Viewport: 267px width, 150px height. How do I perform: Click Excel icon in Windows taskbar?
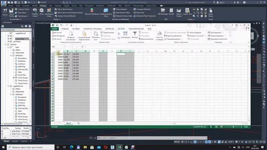tap(119, 147)
